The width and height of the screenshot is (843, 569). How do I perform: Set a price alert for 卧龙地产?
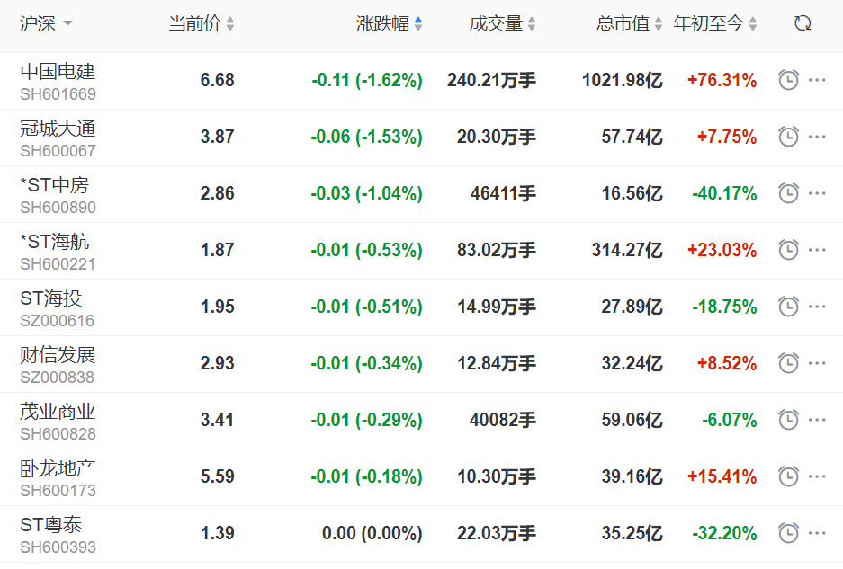pyautogui.click(x=788, y=476)
